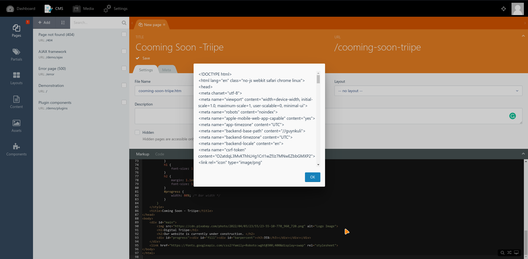Toggle editor fullscreen monitor icon

[516, 253]
